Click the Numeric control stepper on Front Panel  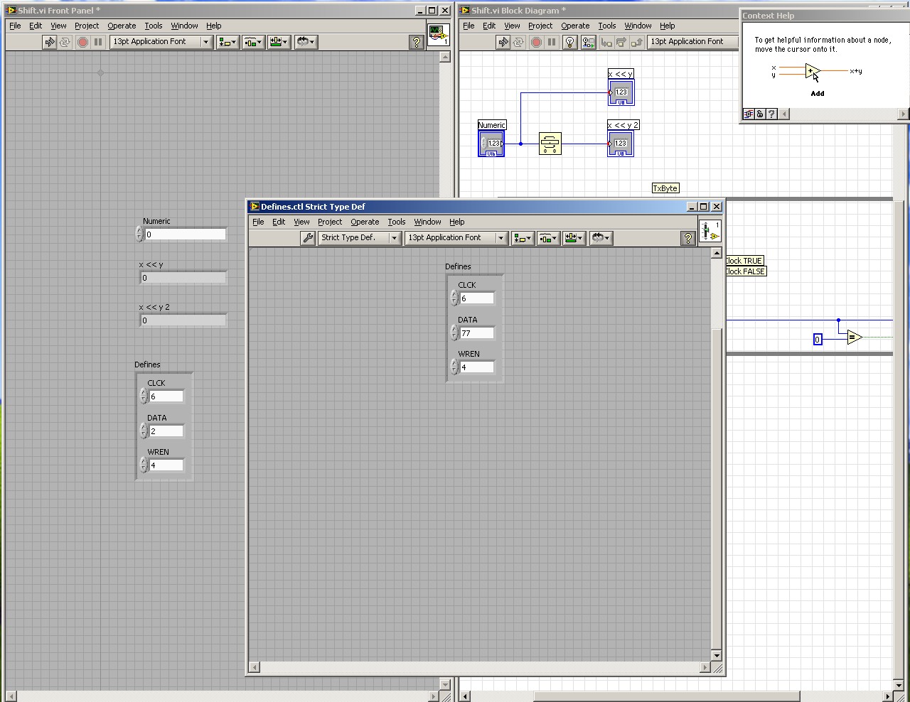[x=139, y=234]
